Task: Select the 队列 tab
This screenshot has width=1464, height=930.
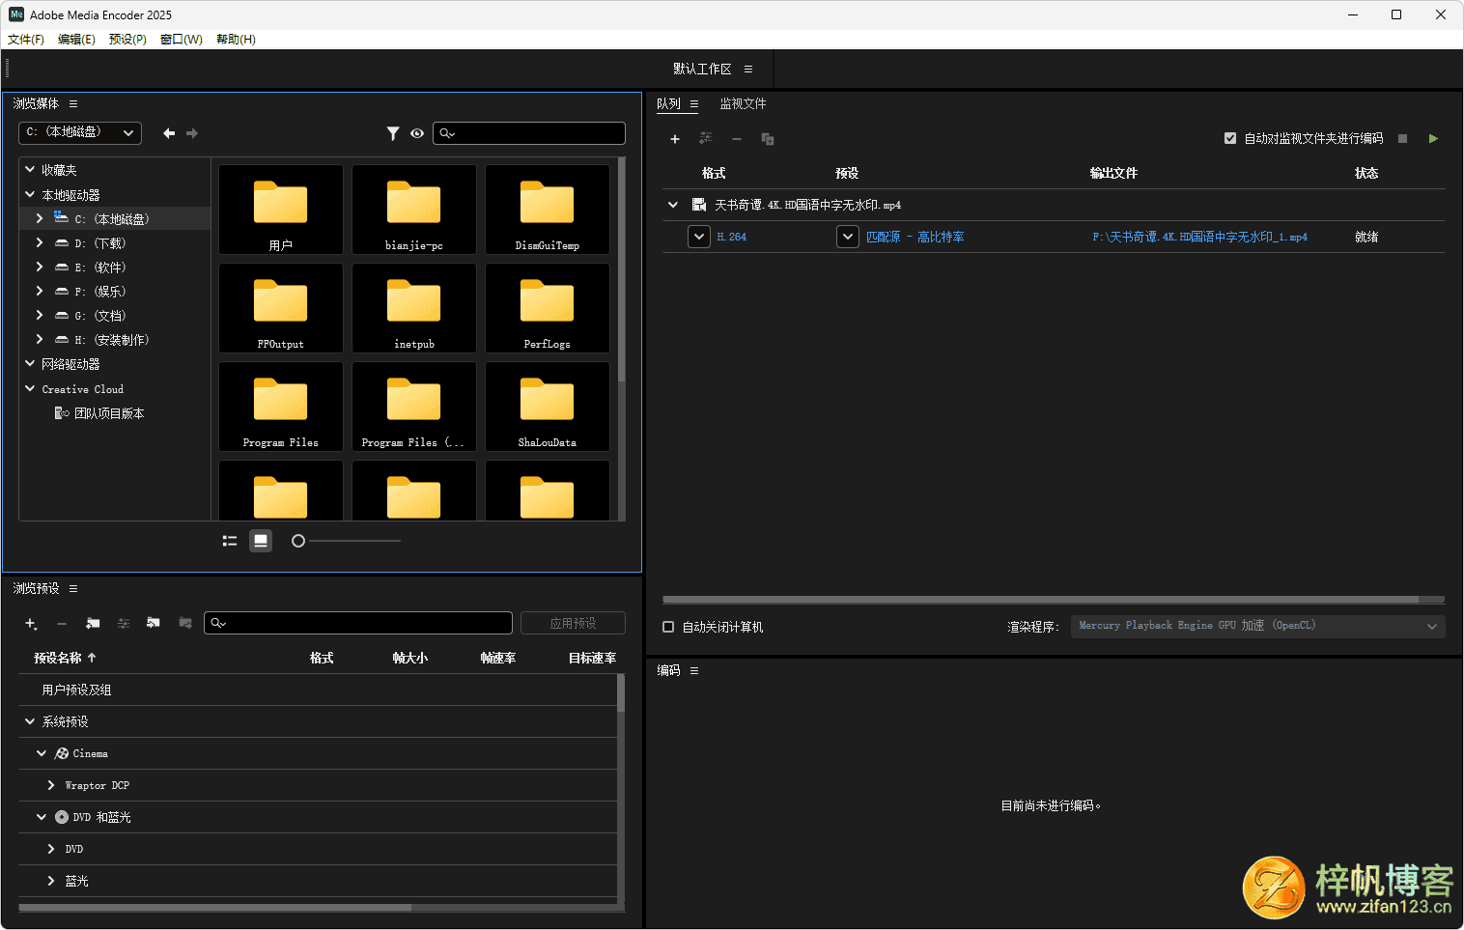Action: point(668,103)
